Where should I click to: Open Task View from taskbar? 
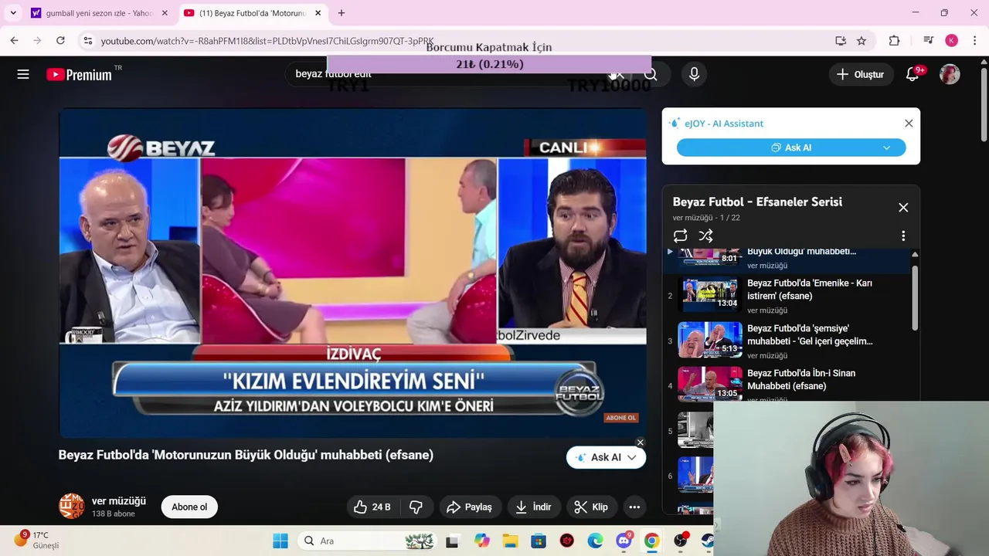(x=452, y=541)
